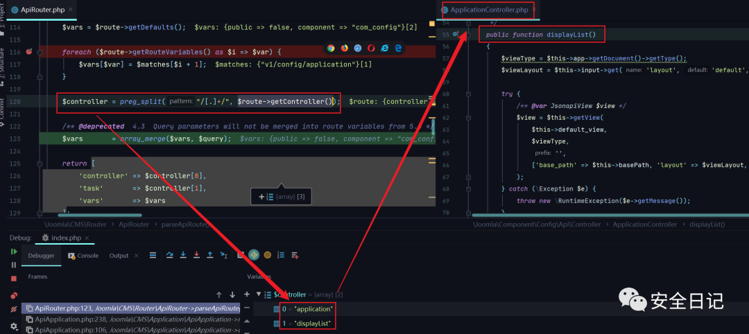Viewport: 749px width, 334px height.
Task: Click the Step Out arrow icon
Action: (210, 256)
